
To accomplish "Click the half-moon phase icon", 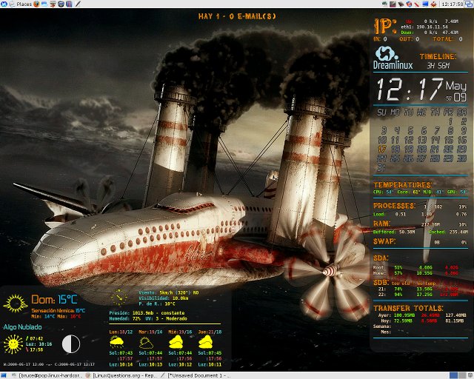I will pyautogui.click(x=71, y=344).
